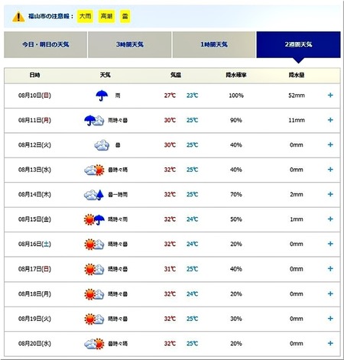
Task: Expand details for 08月12日 row
Action: pos(330,144)
